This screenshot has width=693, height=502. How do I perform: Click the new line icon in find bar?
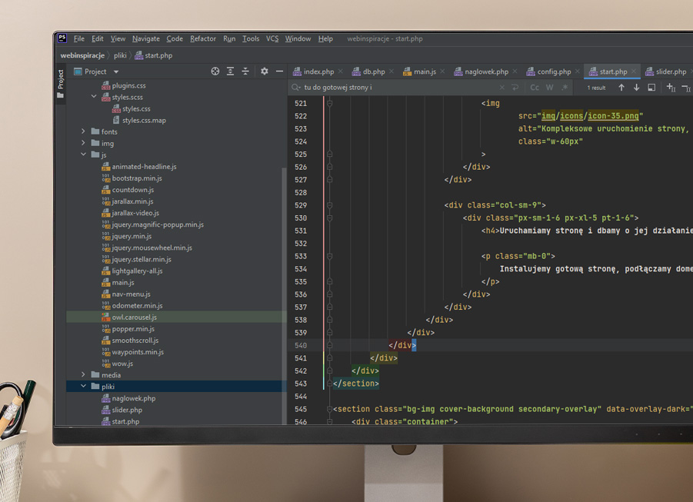pos(515,88)
